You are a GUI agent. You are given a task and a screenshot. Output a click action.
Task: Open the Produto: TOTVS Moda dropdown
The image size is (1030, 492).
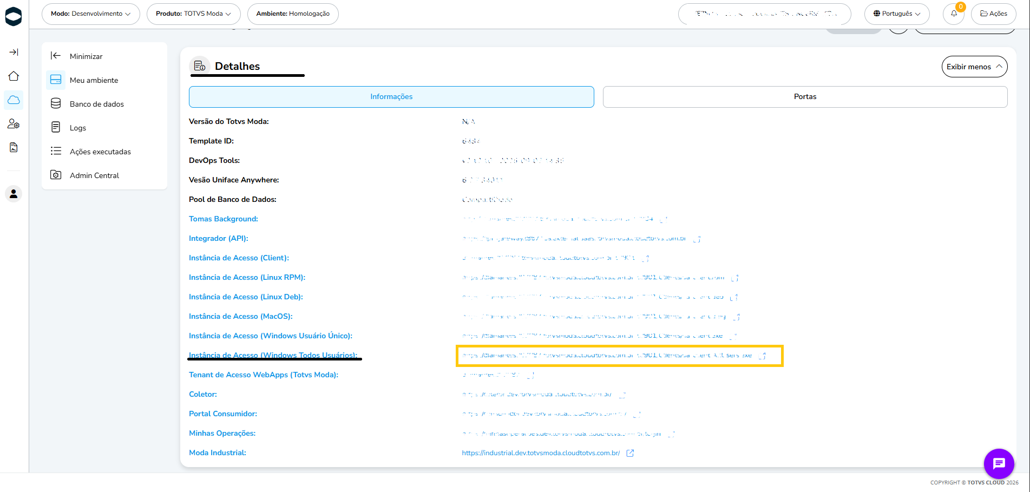194,14
